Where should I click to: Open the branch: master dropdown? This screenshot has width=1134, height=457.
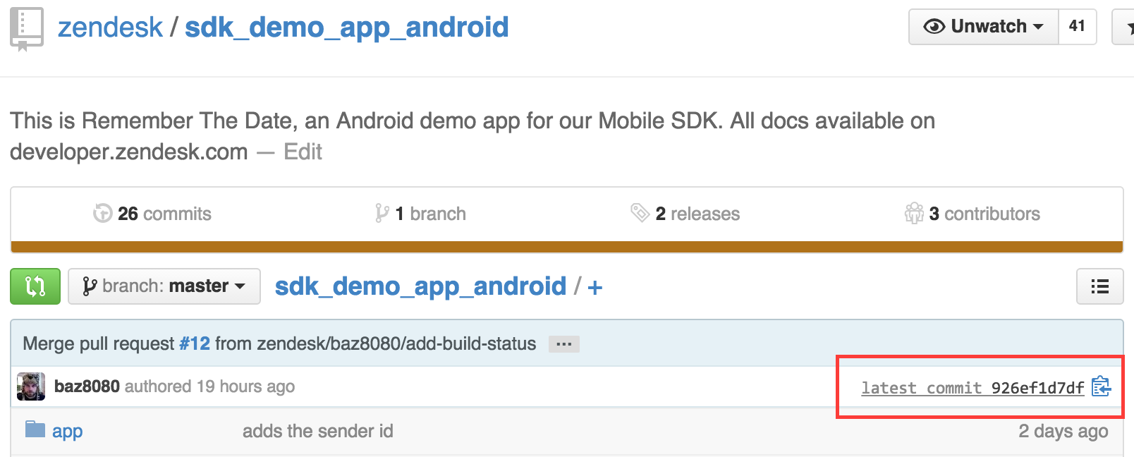pos(164,286)
